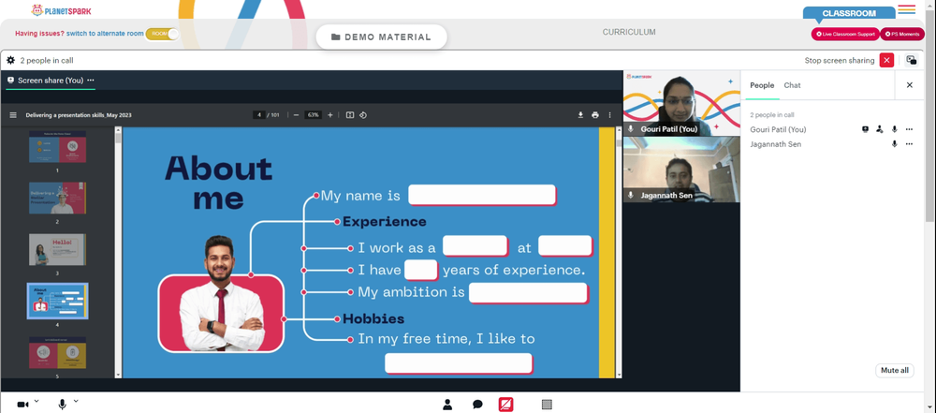Viewport: 936px width, 413px height.
Task: Download the PDF with the download icon
Action: click(x=580, y=115)
